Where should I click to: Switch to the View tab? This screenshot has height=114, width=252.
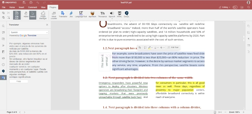point(43,7)
